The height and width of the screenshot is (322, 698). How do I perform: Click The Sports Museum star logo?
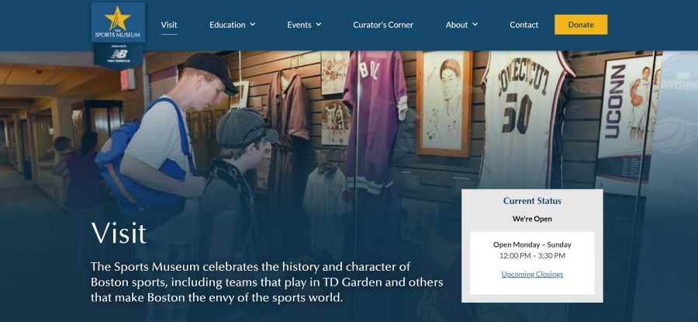coord(118,23)
